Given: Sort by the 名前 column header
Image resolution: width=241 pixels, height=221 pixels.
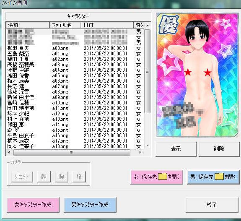Looking at the screenshot, I should (x=28, y=25).
